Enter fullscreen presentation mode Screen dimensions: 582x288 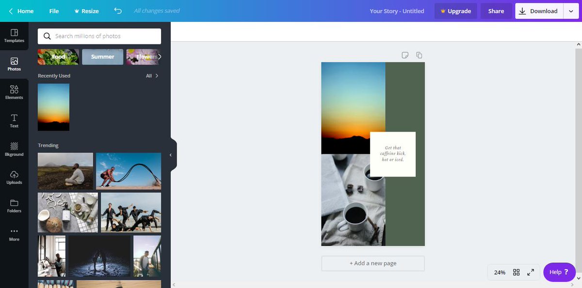click(x=531, y=273)
